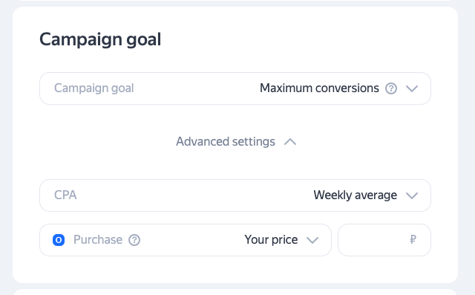Click the price input field
The height and width of the screenshot is (295, 475).
point(384,240)
